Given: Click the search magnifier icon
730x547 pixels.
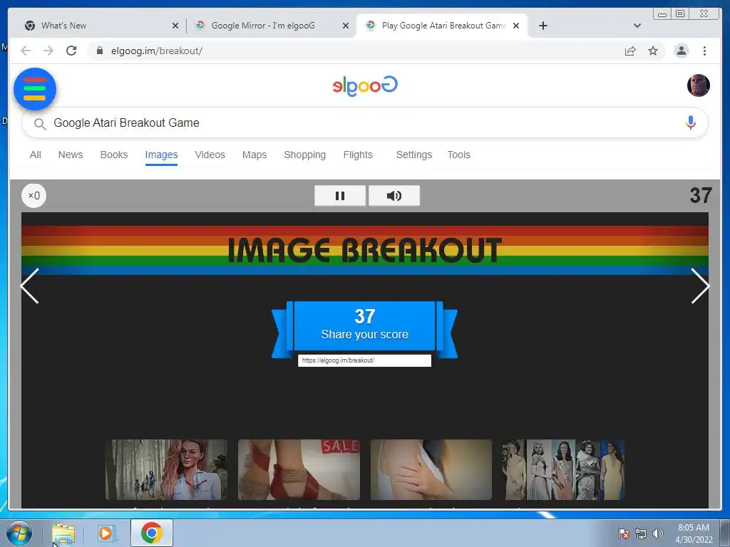Looking at the screenshot, I should (40, 124).
